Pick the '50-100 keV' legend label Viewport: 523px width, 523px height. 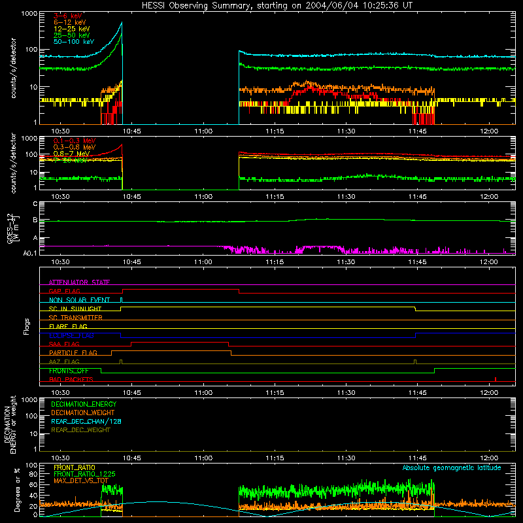pos(74,42)
